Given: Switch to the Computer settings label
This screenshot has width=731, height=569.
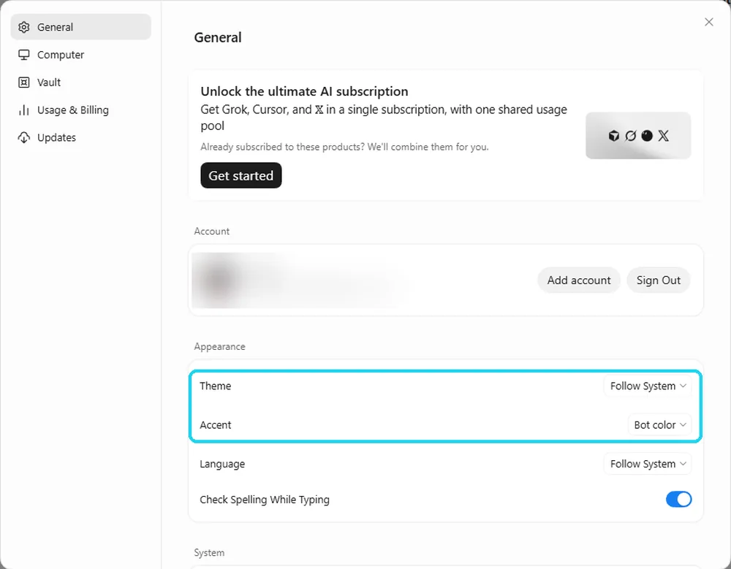Looking at the screenshot, I should (x=61, y=55).
